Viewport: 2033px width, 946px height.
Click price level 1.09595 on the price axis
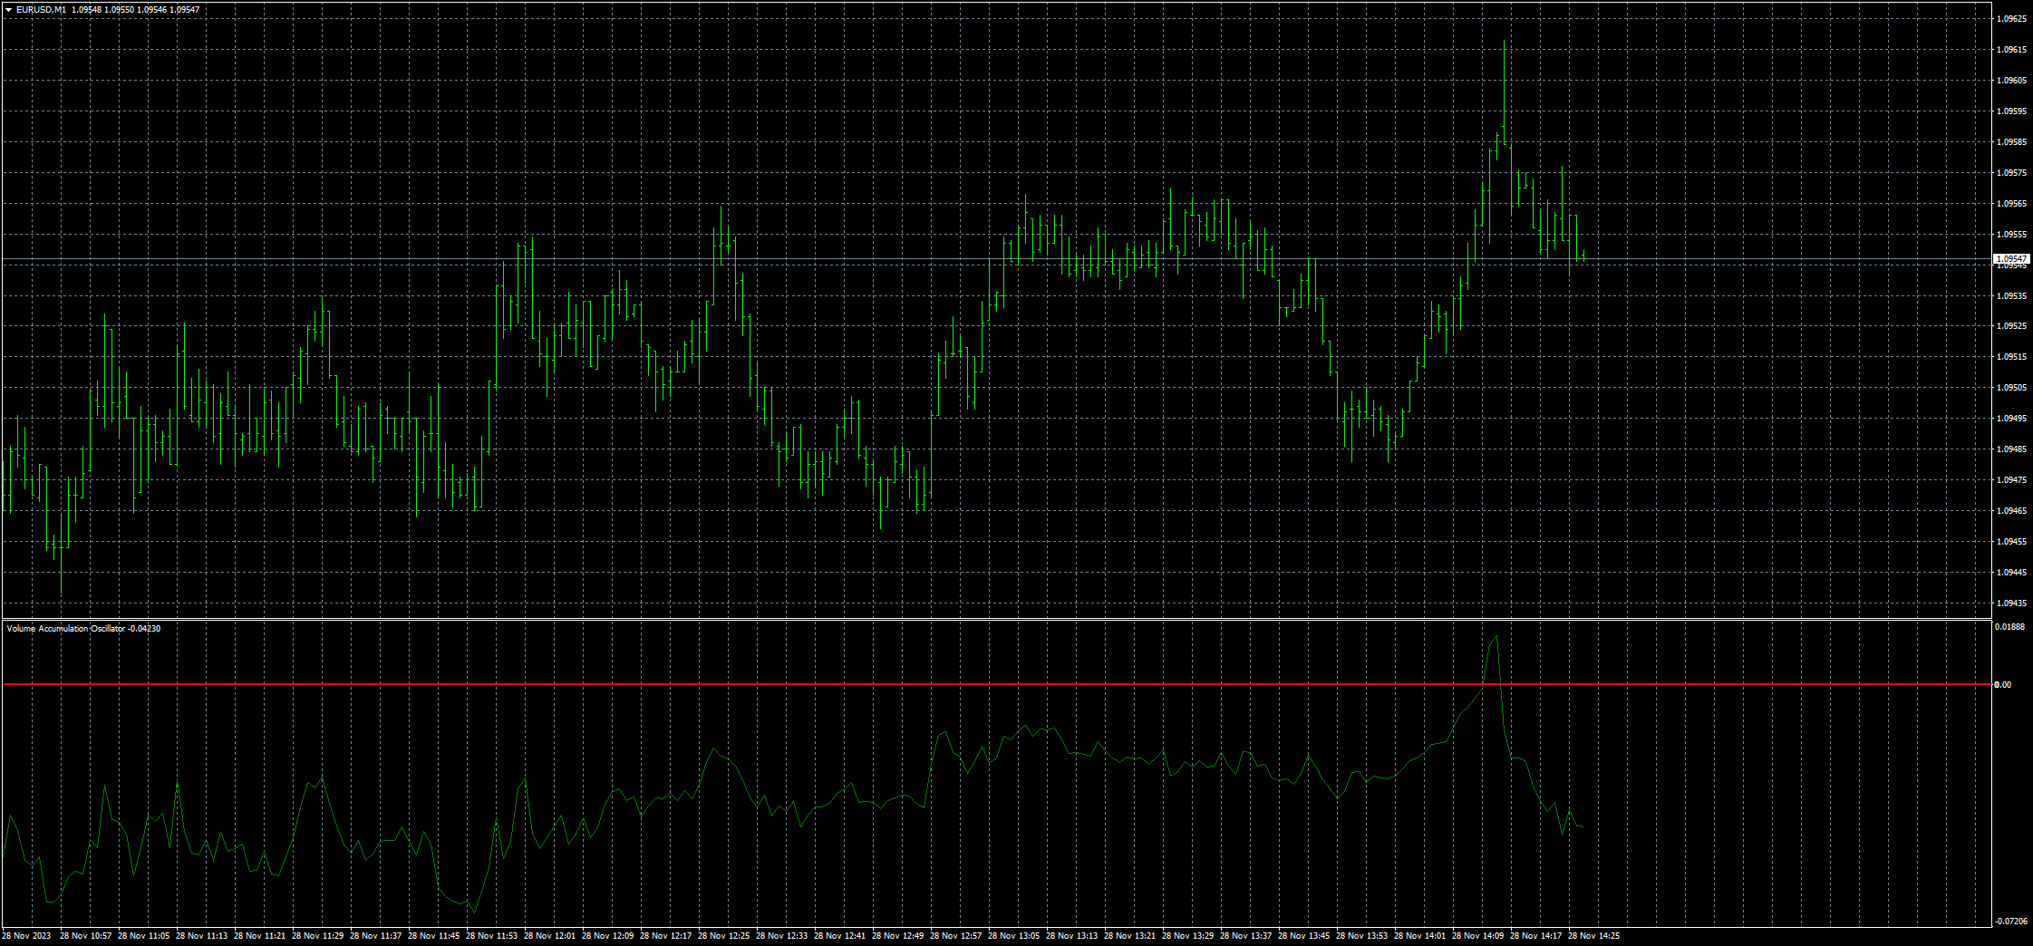[x=2011, y=111]
